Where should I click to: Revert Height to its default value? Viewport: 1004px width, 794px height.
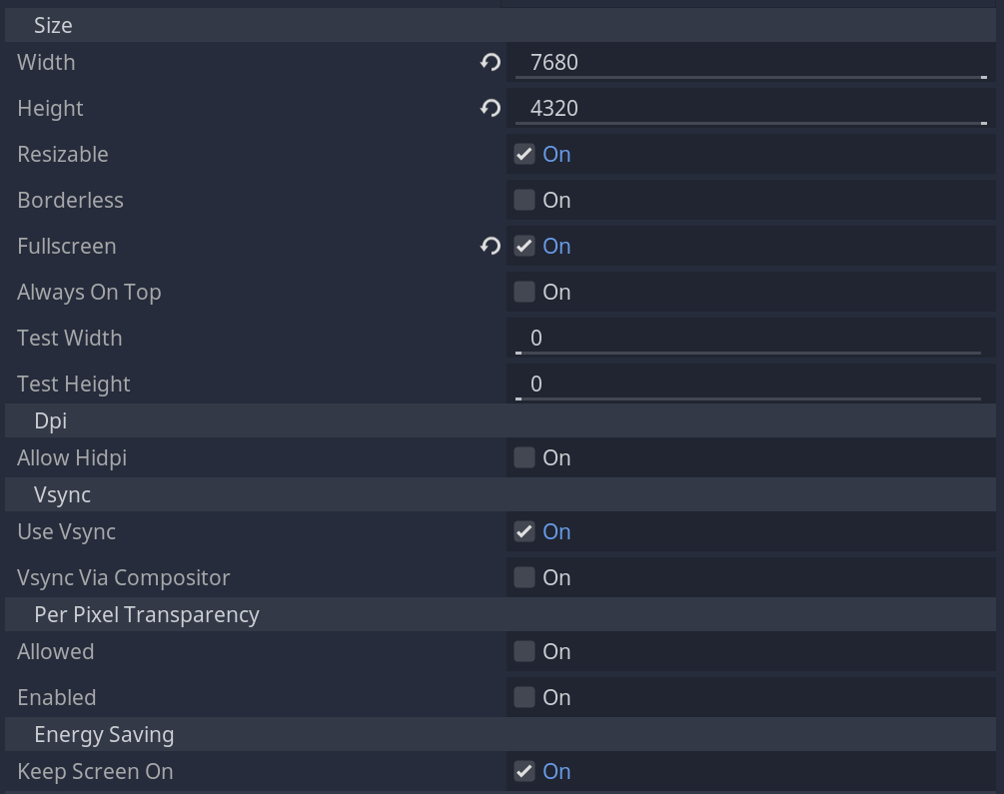pyautogui.click(x=490, y=108)
